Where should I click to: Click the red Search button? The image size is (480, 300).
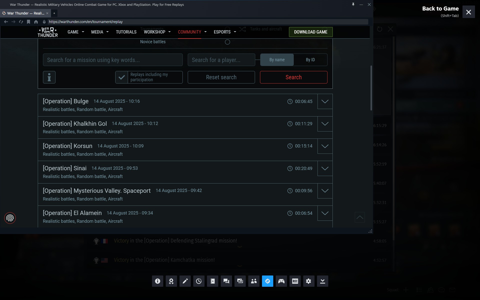[294, 77]
